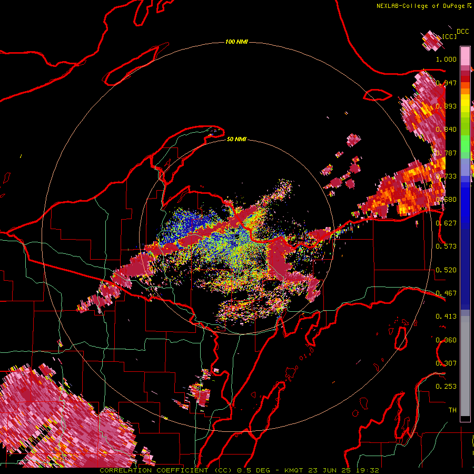Image resolution: width=474 pixels, height=474 pixels.
Task: Click the 0.733 scale value
Action: click(446, 176)
